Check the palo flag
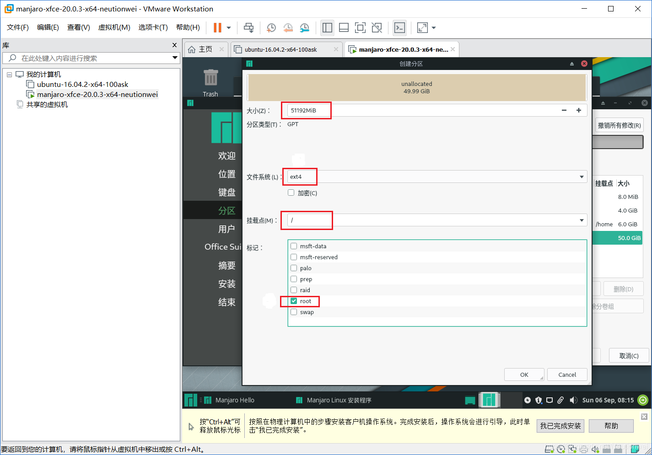Screen dimensions: 652x455 click(x=294, y=268)
